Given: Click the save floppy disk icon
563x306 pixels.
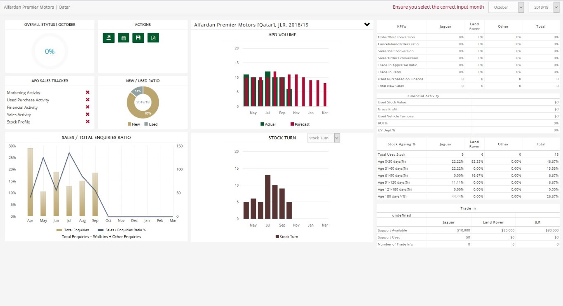Looking at the screenshot, I should (x=138, y=38).
